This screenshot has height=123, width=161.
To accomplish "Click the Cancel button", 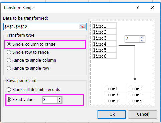I will coord(143,114).
